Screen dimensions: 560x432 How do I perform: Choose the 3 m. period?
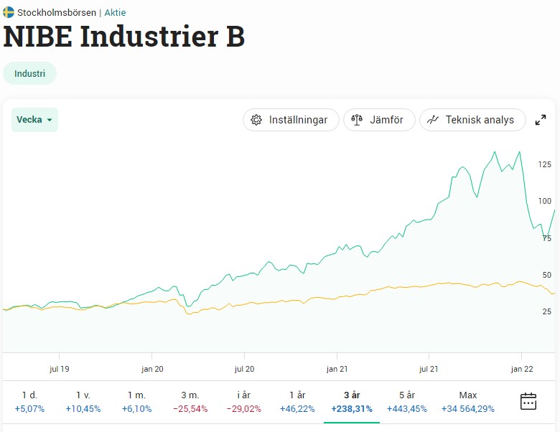point(190,402)
